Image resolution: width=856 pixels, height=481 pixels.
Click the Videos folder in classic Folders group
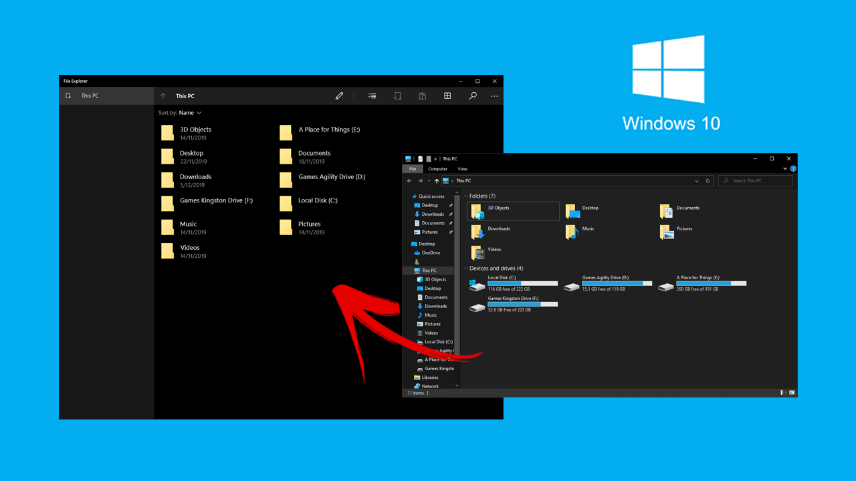click(x=486, y=253)
